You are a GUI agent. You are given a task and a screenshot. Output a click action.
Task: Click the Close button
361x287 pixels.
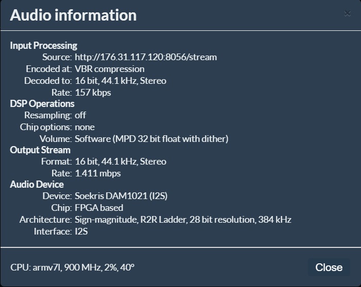point(329,267)
